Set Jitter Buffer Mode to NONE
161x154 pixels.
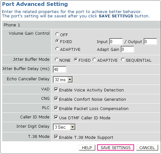[x=56, y=59]
